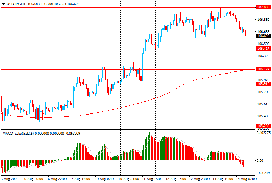Click the 105.970 price scale value
This screenshot has width=272, height=183.
[263, 80]
